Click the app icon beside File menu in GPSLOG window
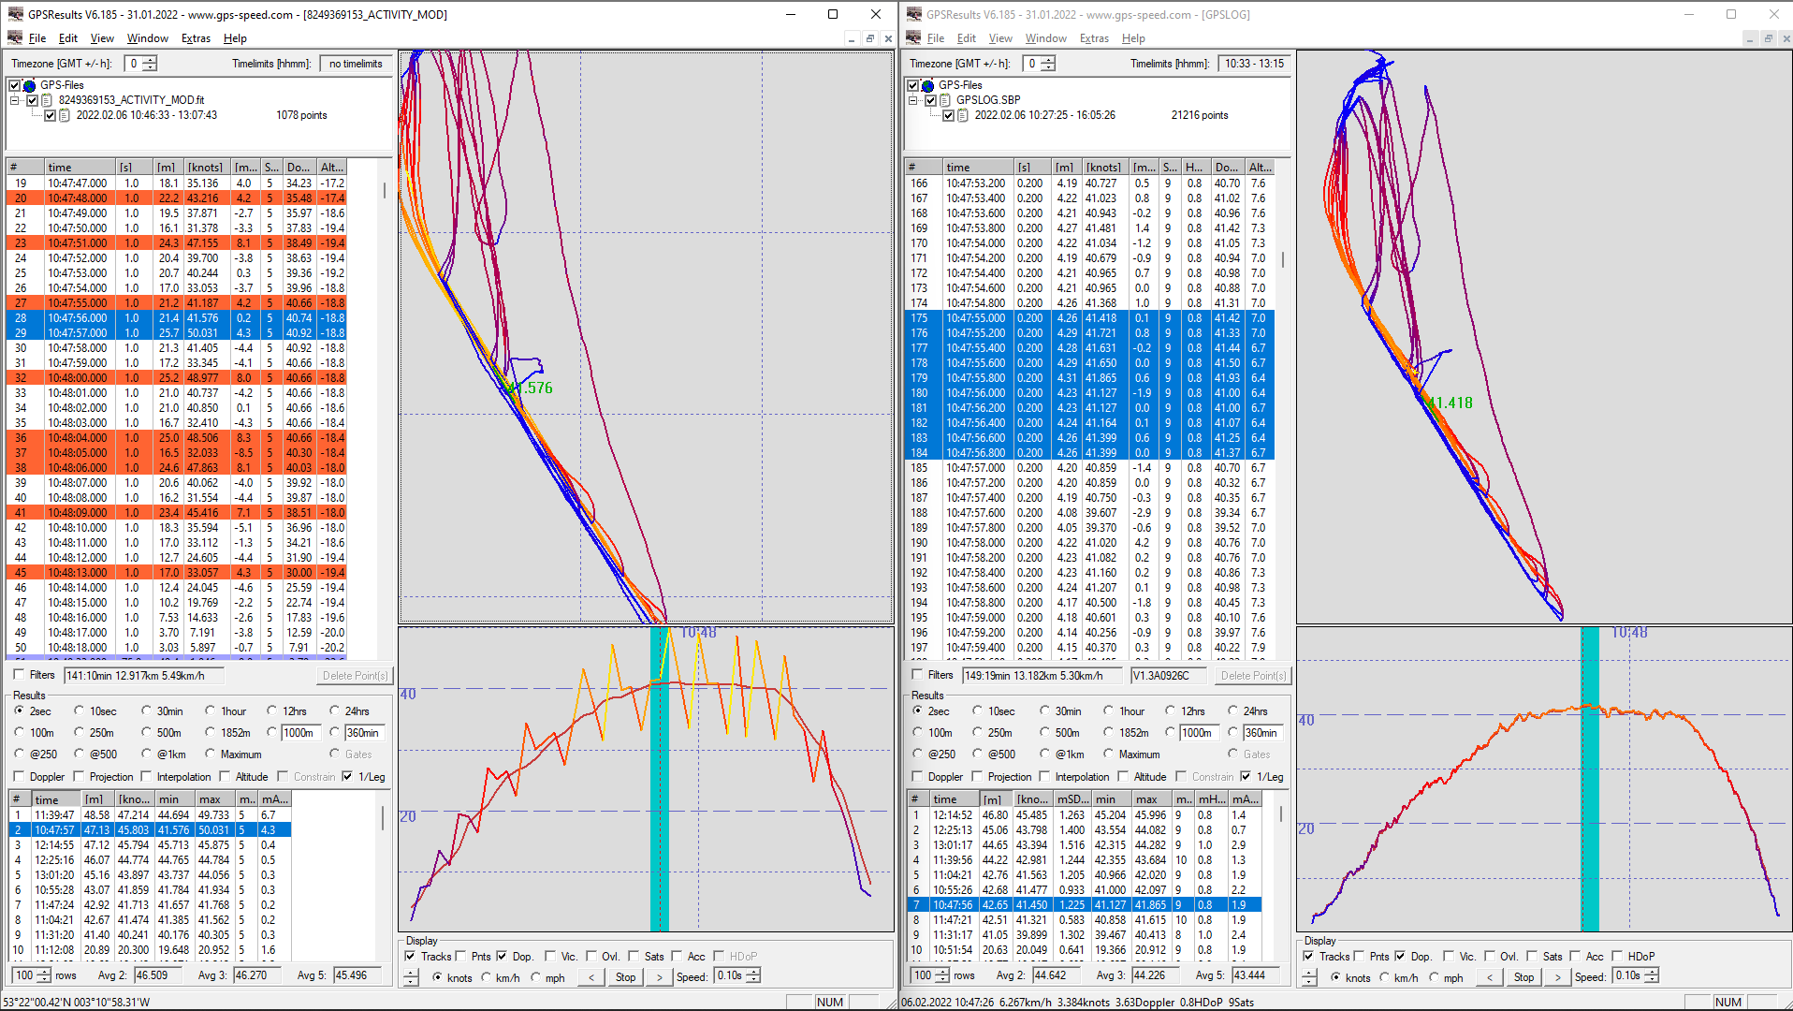Image resolution: width=1793 pixels, height=1011 pixels. click(x=912, y=38)
